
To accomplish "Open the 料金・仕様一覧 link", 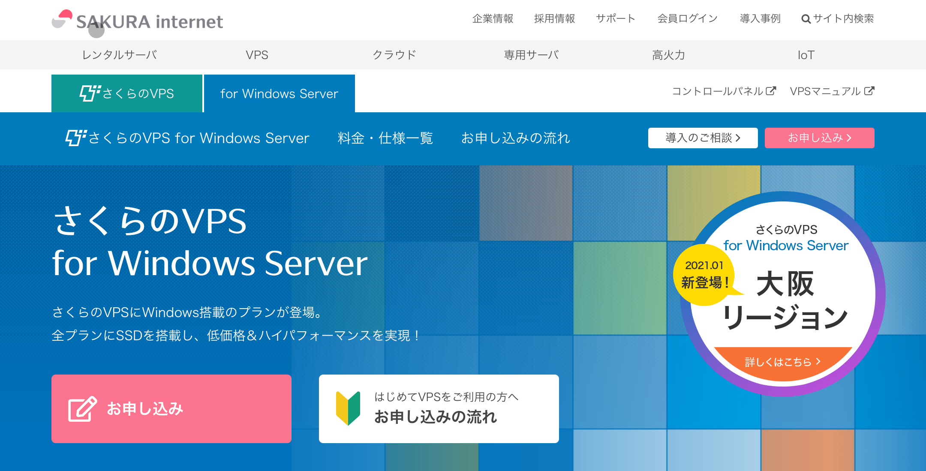I will tap(385, 138).
